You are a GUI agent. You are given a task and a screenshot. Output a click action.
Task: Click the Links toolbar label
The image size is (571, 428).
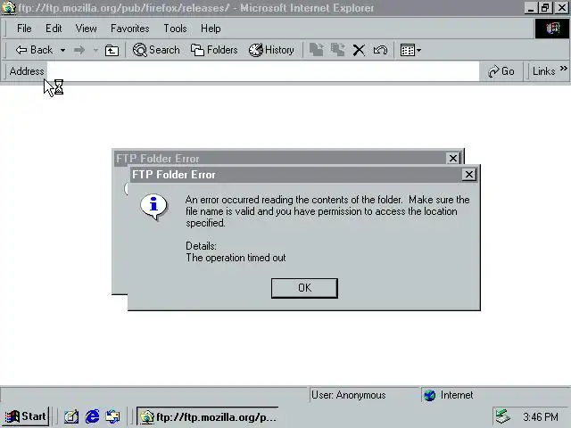pyautogui.click(x=543, y=71)
